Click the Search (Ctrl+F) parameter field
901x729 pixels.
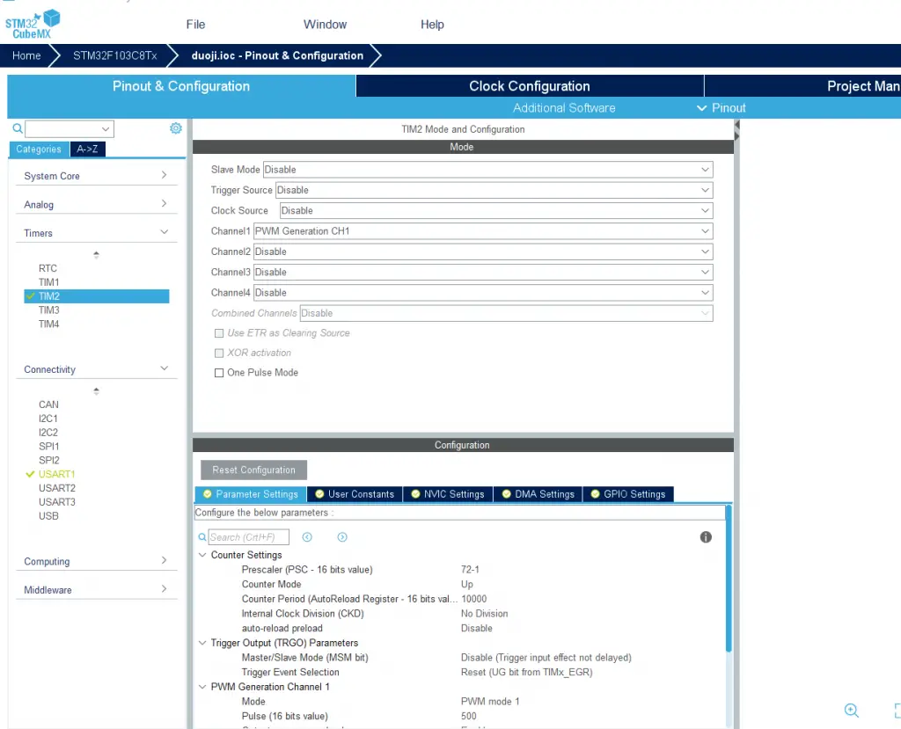tap(248, 537)
